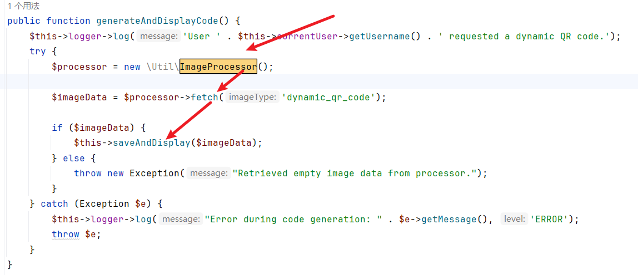Click the currentUser property
Viewport: 638px width, 275px height.
pos(307,36)
